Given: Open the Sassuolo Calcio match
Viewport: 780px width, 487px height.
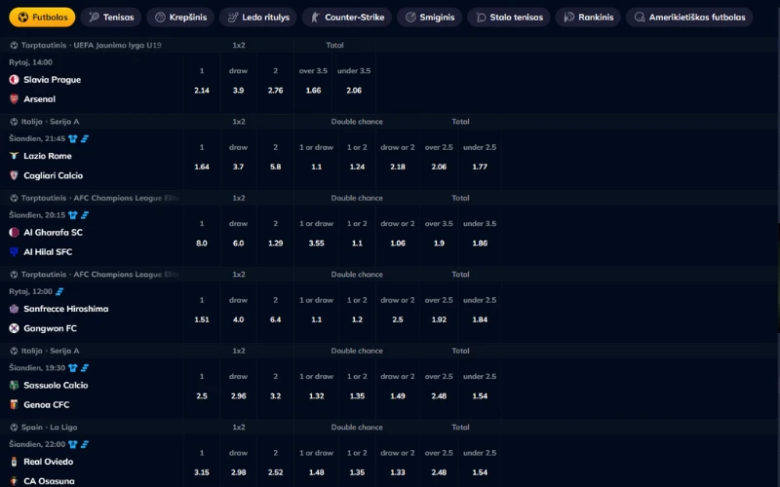Looking at the screenshot, I should point(56,385).
